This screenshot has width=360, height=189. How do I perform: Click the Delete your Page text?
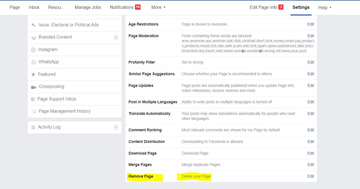196,177
